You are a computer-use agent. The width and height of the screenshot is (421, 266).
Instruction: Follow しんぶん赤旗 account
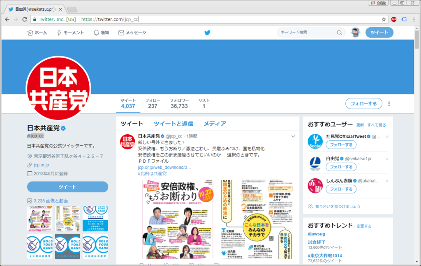coord(341,189)
